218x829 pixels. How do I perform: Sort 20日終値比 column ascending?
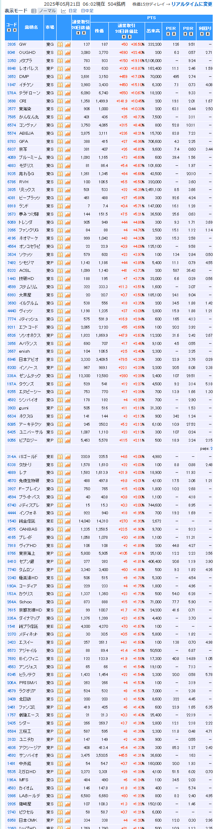123,37
